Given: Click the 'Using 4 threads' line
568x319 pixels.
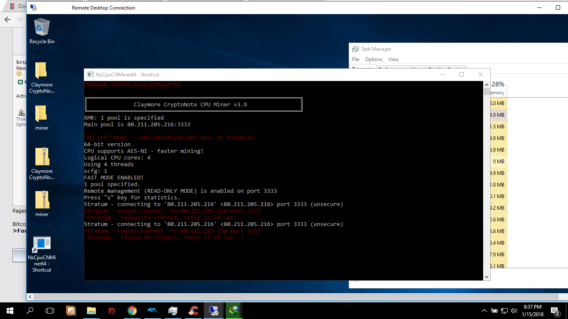Looking at the screenshot, I should click(109, 164).
